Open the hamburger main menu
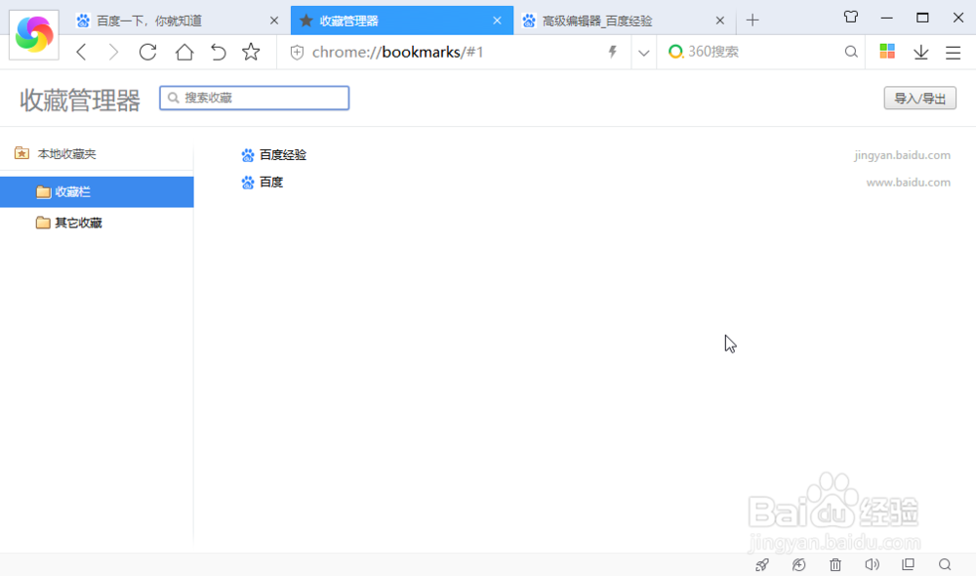 coord(953,53)
